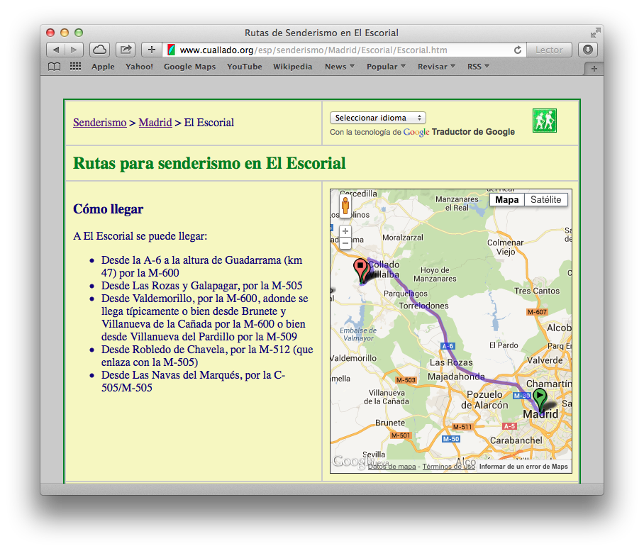Click the M-503 road shield on the map
This screenshot has width=644, height=551.
[406, 380]
